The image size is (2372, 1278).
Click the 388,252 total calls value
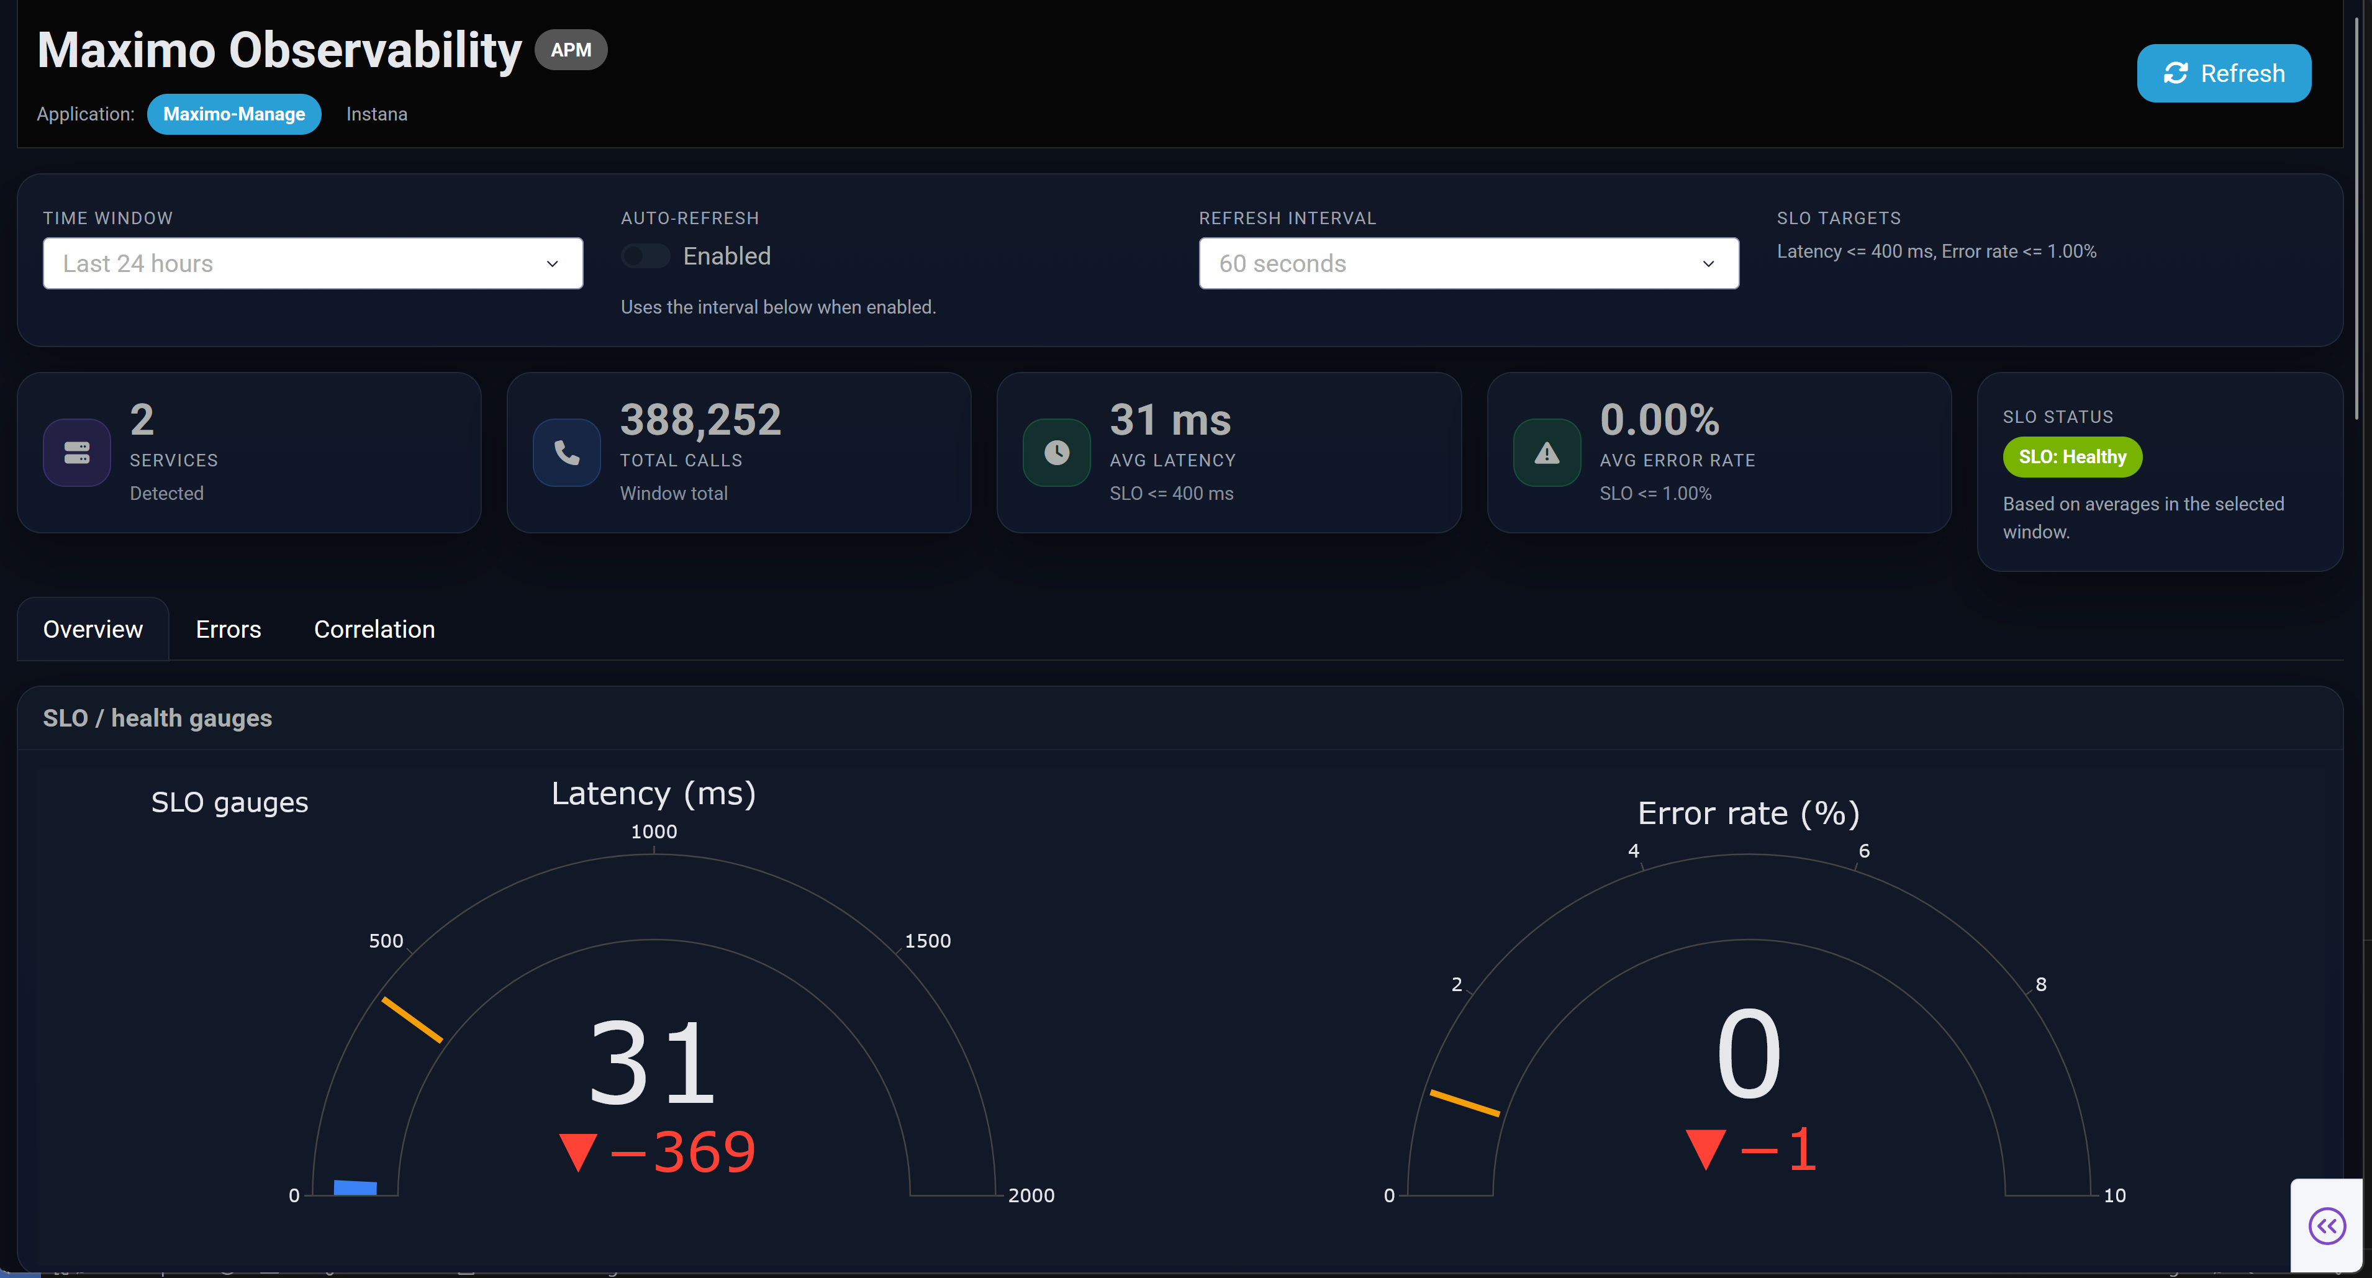tap(701, 420)
